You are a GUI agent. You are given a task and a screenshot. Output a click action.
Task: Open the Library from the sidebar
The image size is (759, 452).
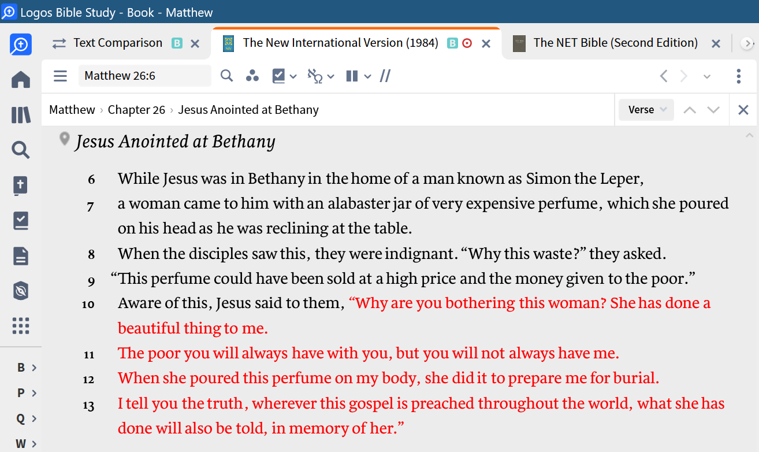pyautogui.click(x=21, y=115)
